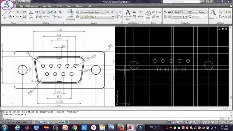Toggle Object Snap Tracking in status bar
The height and width of the screenshot is (131, 233).
52,122
